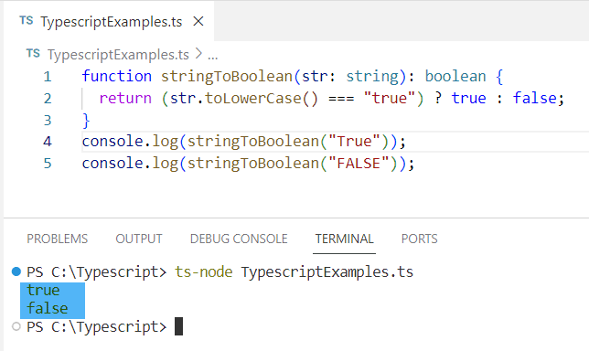
Task: Switch to the OUTPUT panel tab
Action: pos(139,239)
